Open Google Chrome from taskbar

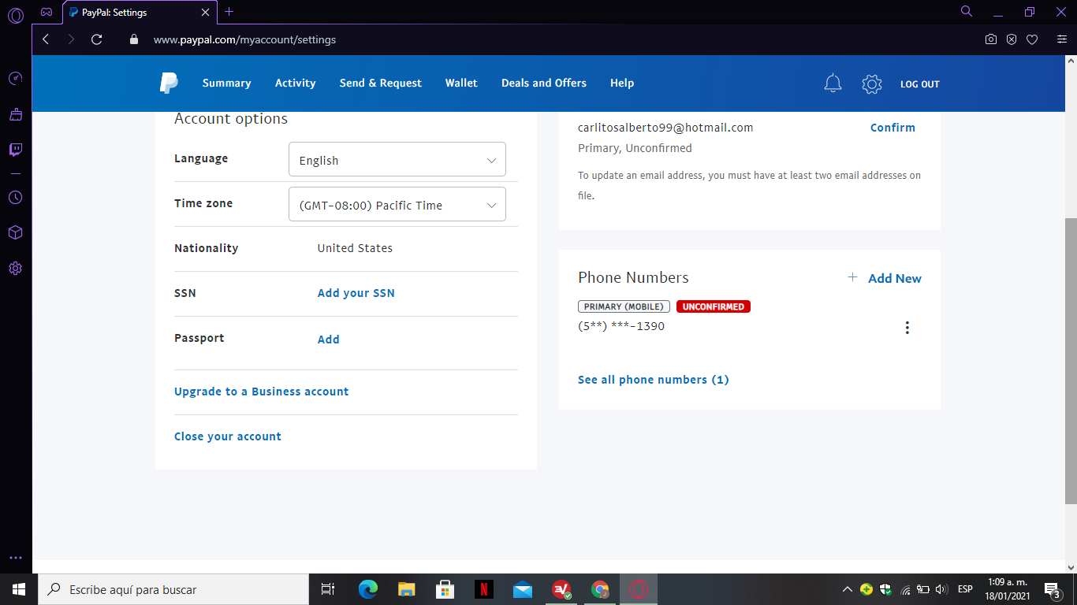point(600,589)
